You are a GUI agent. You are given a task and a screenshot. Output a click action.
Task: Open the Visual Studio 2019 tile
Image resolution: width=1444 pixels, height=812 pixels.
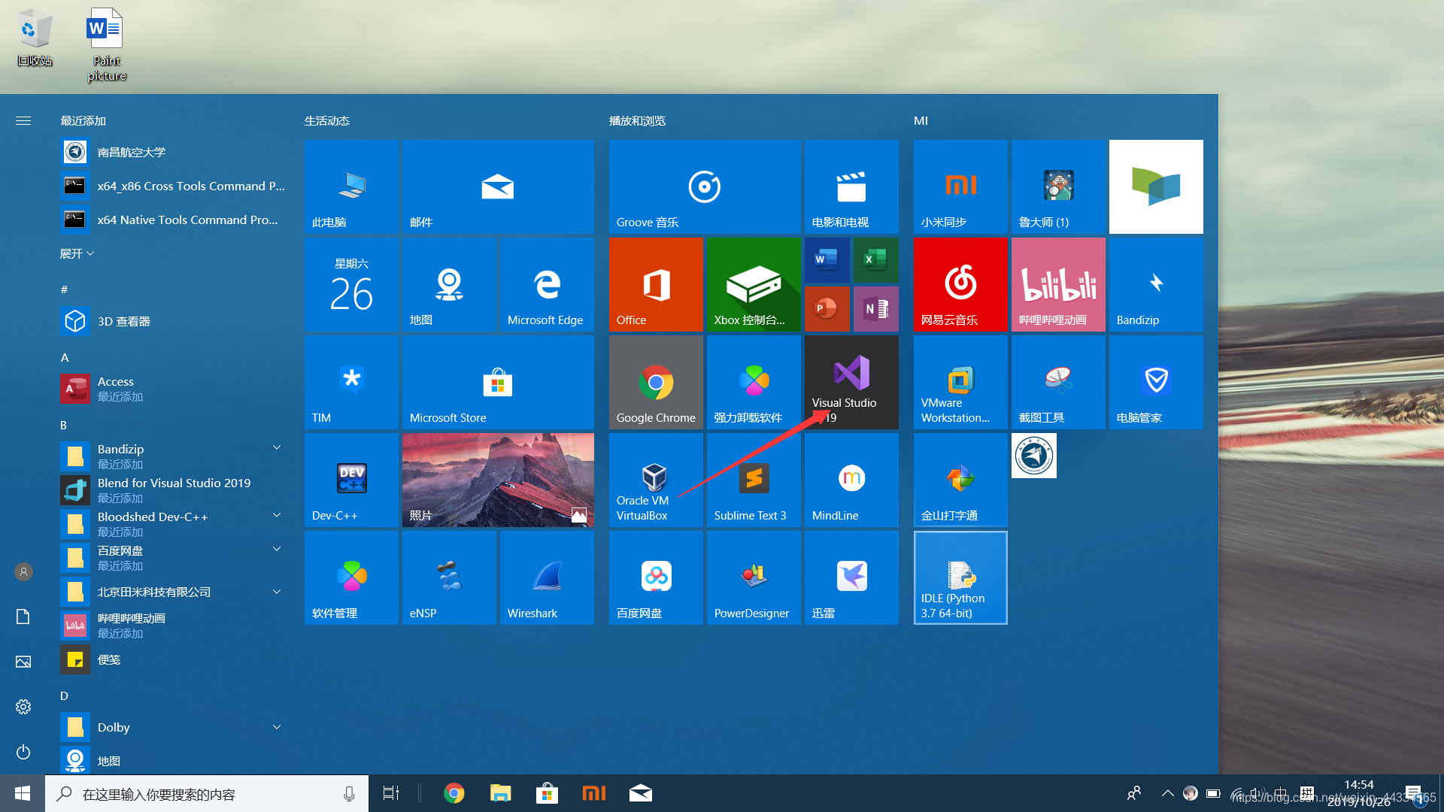(x=851, y=382)
